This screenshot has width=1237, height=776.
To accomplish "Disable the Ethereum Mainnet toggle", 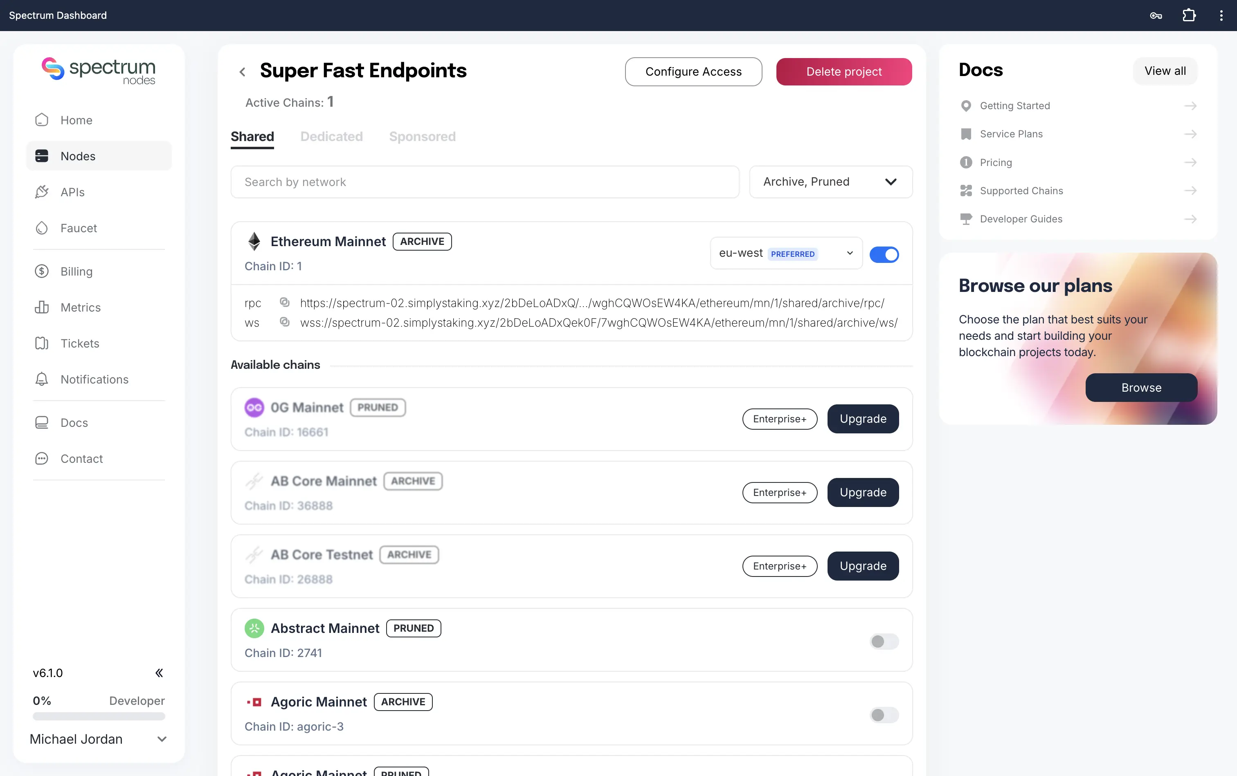I will (884, 255).
